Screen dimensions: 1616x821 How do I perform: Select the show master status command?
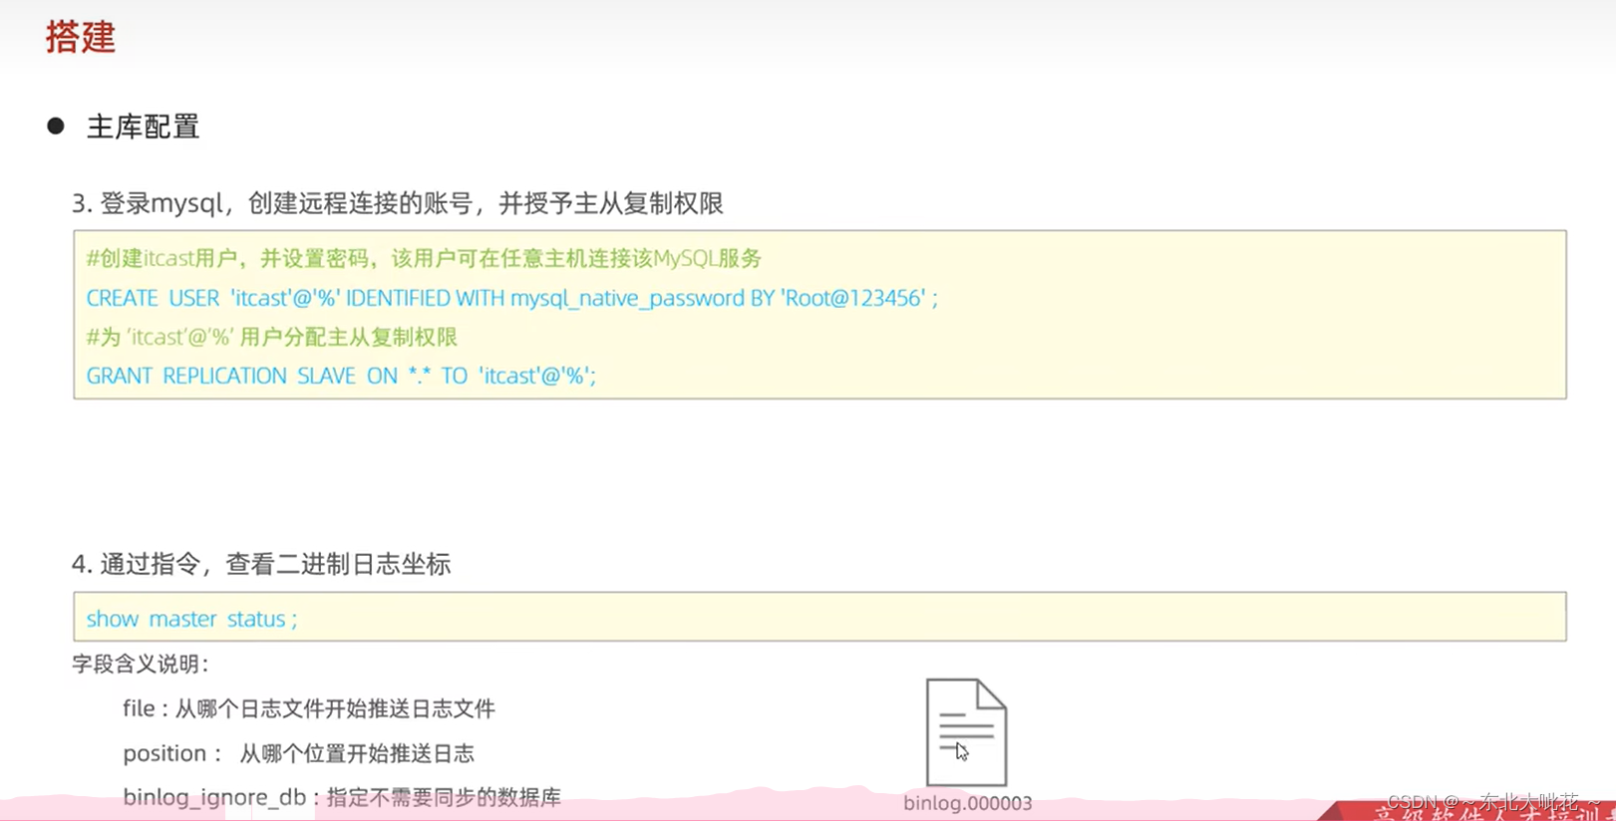click(x=191, y=619)
